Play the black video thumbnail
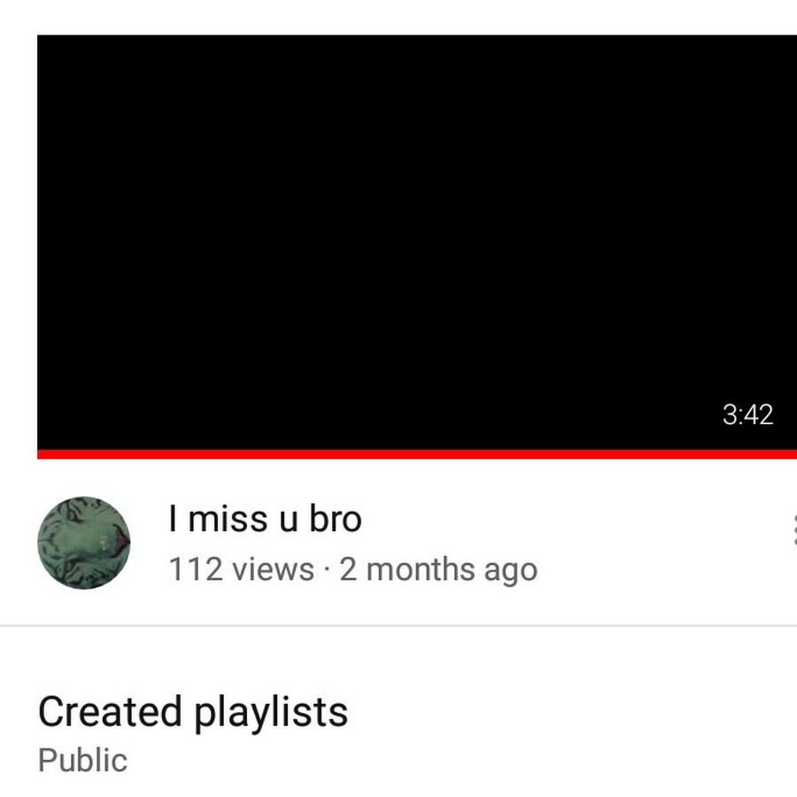This screenshot has height=797, width=797. coord(417,243)
